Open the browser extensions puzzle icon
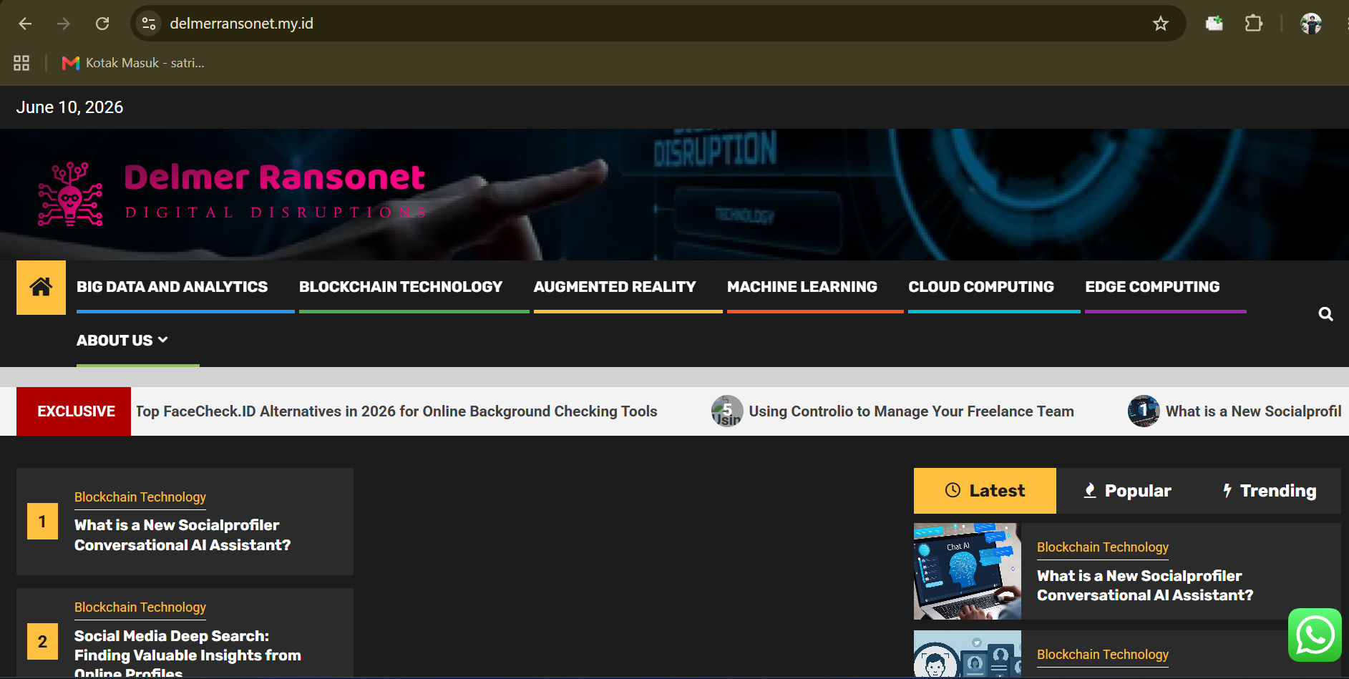Screen dimensions: 1349x679 (1253, 24)
